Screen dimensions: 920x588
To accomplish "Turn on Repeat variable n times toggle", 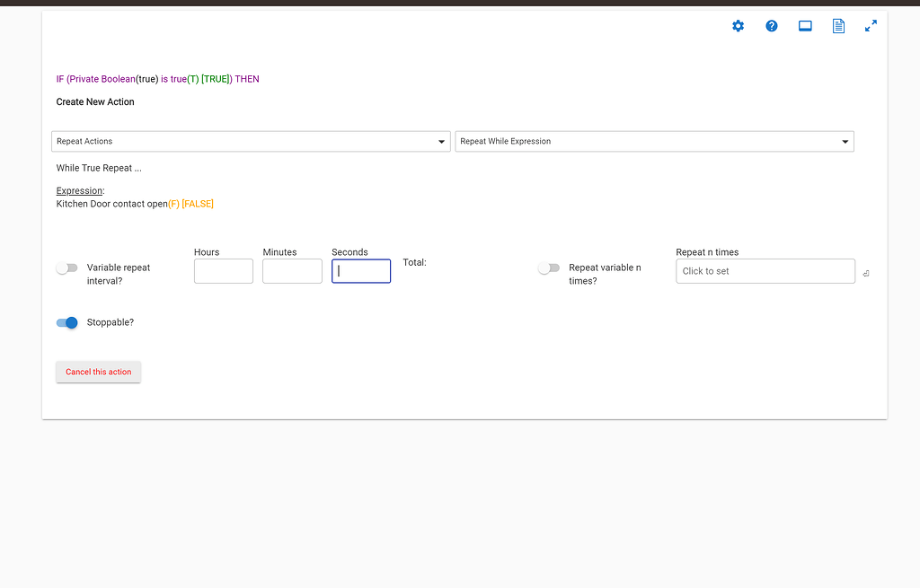I will [x=549, y=268].
